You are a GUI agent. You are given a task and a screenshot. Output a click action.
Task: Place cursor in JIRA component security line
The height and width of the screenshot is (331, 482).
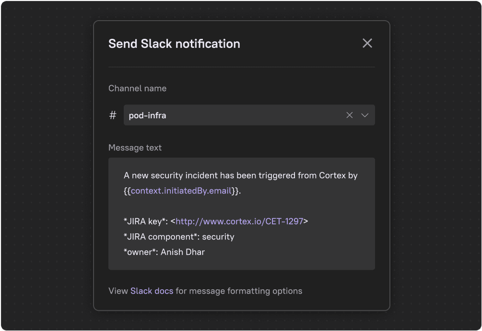pos(179,237)
